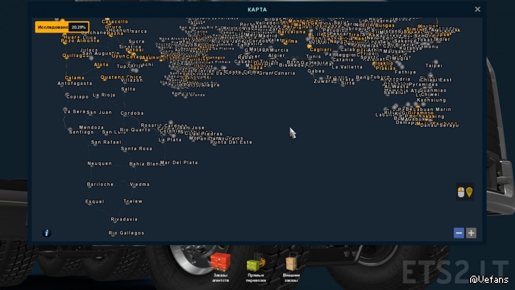Select Esquel city label
This screenshot has width=515, height=290.
point(95,201)
